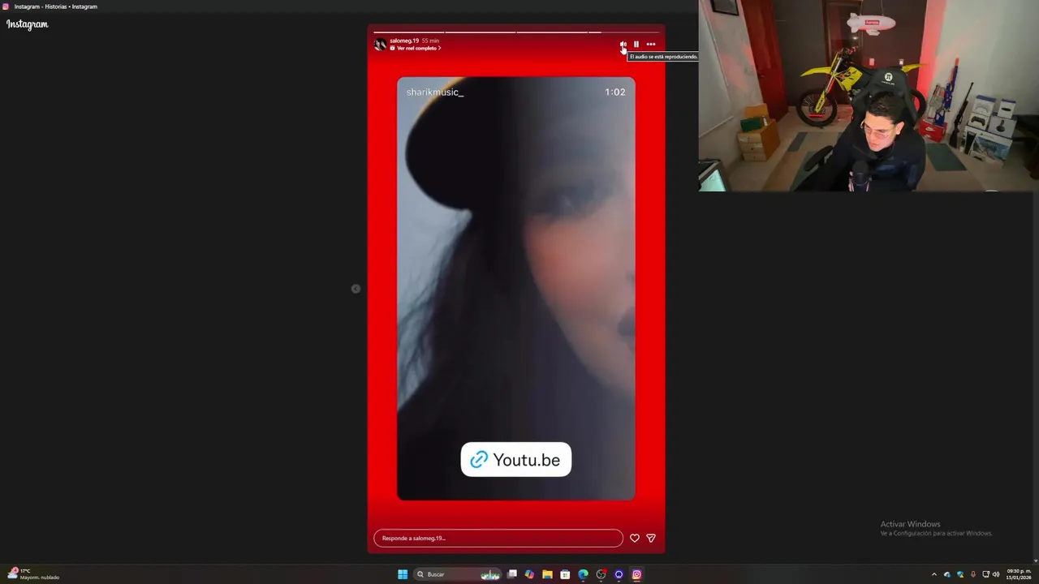The width and height of the screenshot is (1039, 584).
Task: Click the Instagram logo at top left
Action: [x=28, y=24]
